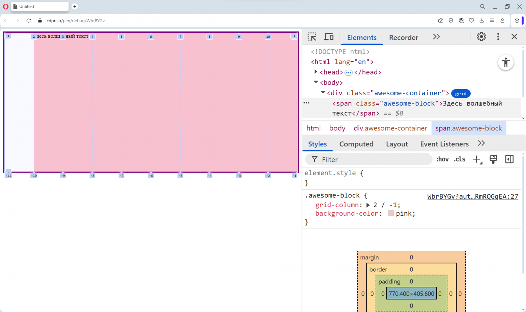Image resolution: width=526 pixels, height=312 pixels.
Task: Expand the grid-column property arrow
Action: tap(368, 205)
